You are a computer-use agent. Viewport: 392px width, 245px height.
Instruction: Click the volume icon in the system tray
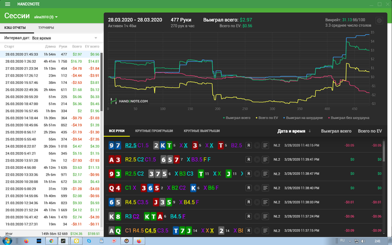363,241
